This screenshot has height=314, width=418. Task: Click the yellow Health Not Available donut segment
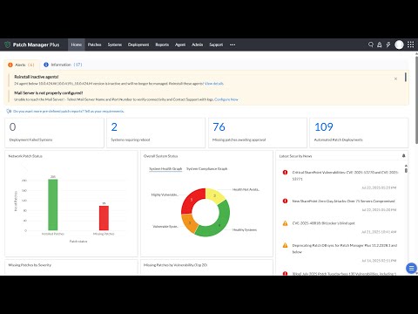pos(215,195)
